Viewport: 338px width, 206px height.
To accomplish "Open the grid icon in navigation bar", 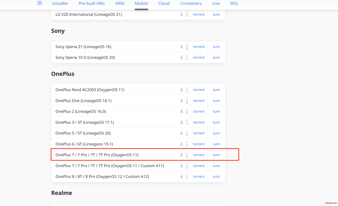I will [x=40, y=3].
